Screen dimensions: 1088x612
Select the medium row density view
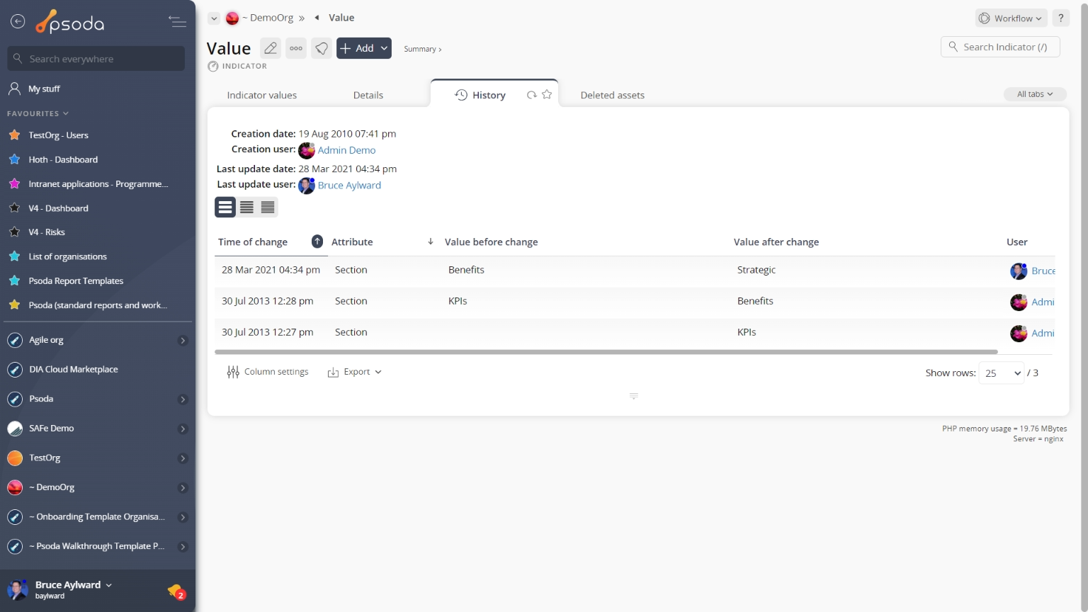(246, 207)
